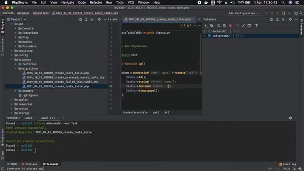
Task: Open Database panel settings gear
Action: [x=290, y=19]
